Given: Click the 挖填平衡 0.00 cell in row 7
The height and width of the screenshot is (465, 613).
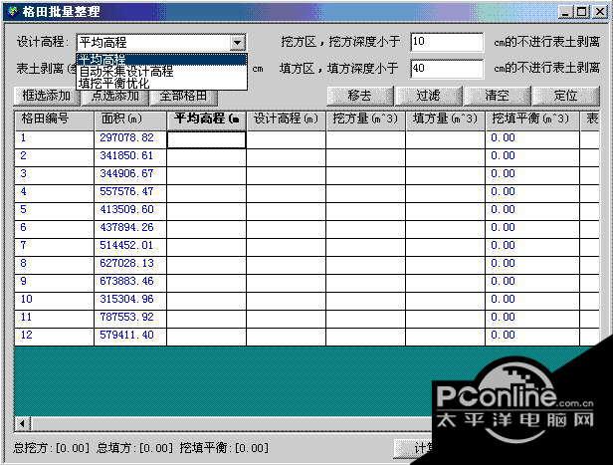Looking at the screenshot, I should [532, 248].
